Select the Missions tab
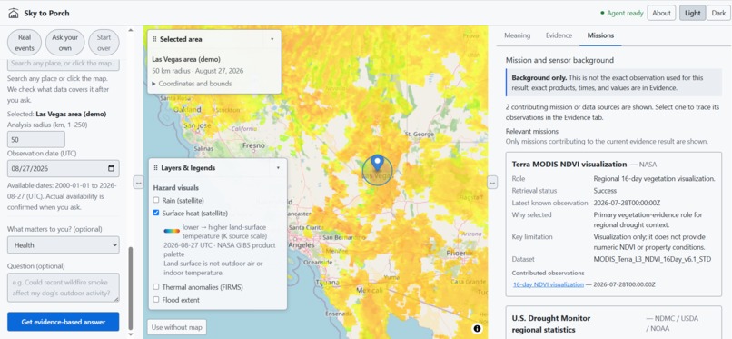The height and width of the screenshot is (339, 732). pos(600,35)
